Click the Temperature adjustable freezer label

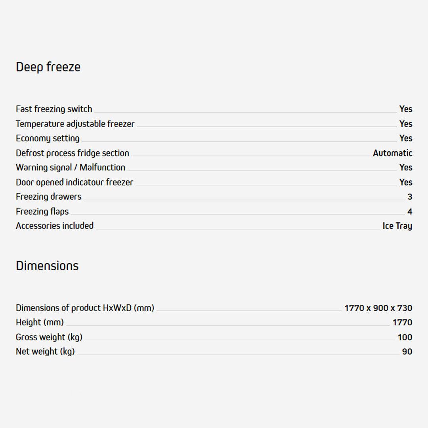point(75,124)
